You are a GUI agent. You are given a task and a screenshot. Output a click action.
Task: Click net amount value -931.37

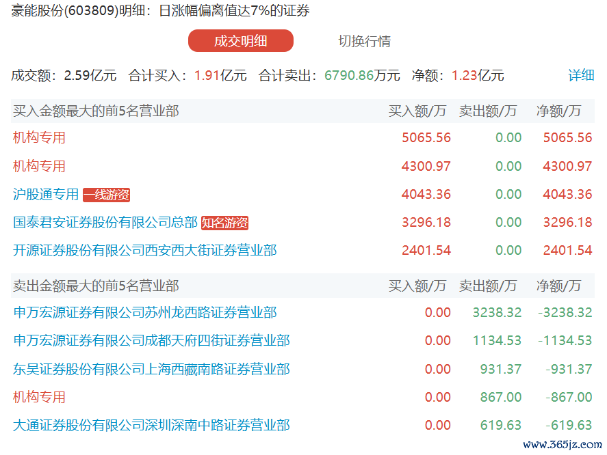[x=569, y=369]
